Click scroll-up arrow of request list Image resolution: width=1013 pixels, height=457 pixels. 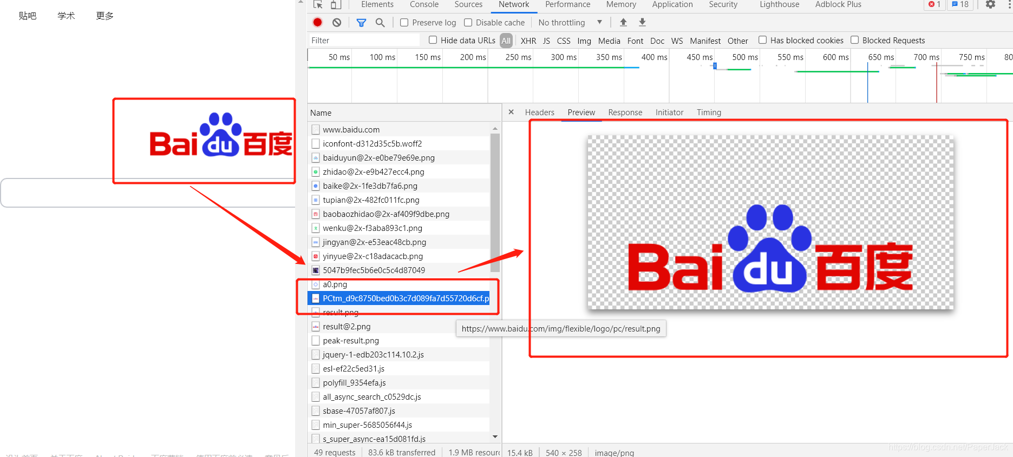[x=495, y=128]
